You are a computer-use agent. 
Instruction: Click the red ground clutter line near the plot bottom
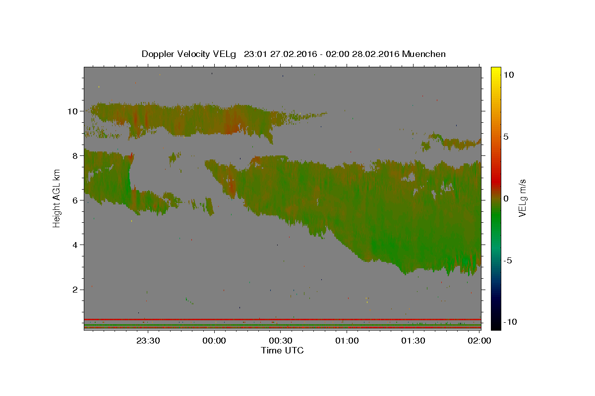(282, 319)
